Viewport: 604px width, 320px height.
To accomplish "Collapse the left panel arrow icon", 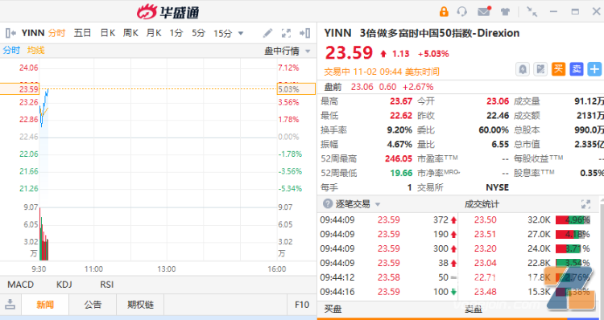I will [x=10, y=33].
